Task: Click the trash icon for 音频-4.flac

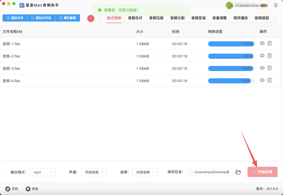Action: (269, 81)
